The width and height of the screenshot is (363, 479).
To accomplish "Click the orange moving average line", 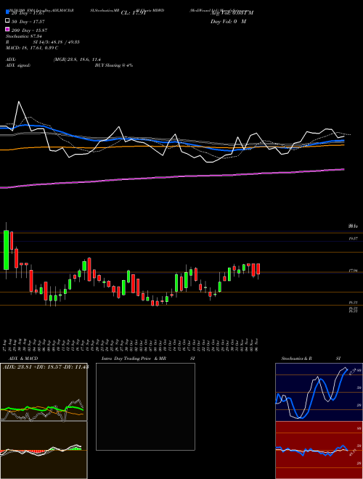I will click(x=172, y=147).
